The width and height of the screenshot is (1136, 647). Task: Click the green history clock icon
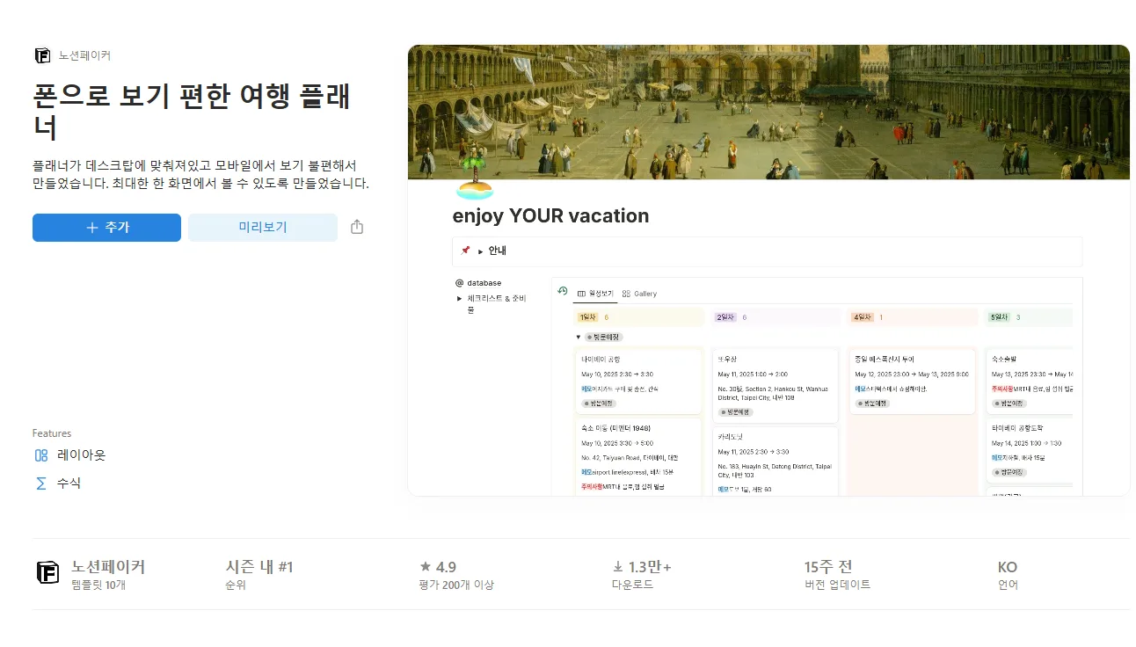pyautogui.click(x=563, y=291)
